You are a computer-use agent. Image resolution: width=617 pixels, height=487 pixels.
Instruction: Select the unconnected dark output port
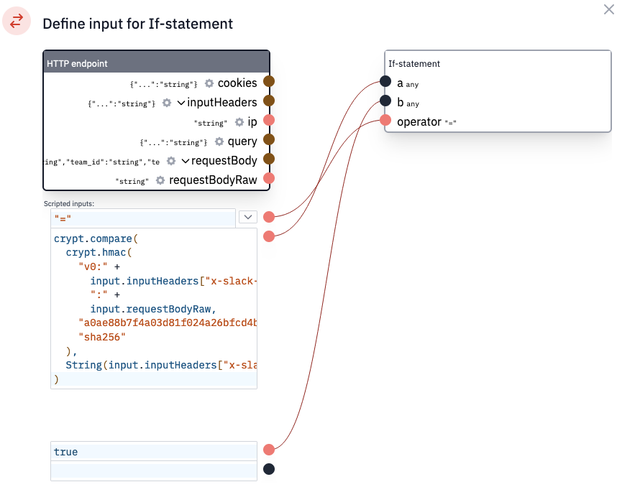tap(269, 469)
